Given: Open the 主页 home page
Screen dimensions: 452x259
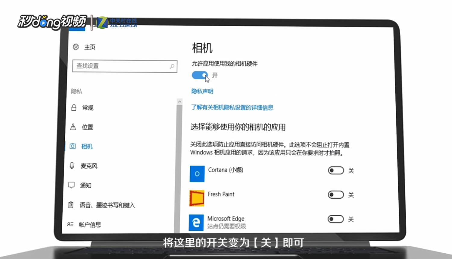Looking at the screenshot, I should (90, 47).
